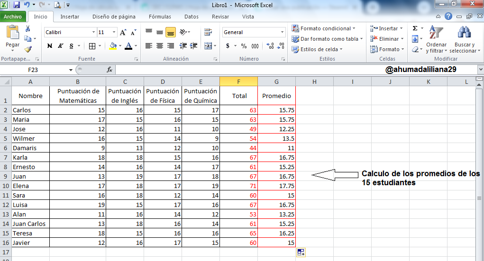Click Merge and Center icon
Screen dimensions: 484x261
[208, 46]
